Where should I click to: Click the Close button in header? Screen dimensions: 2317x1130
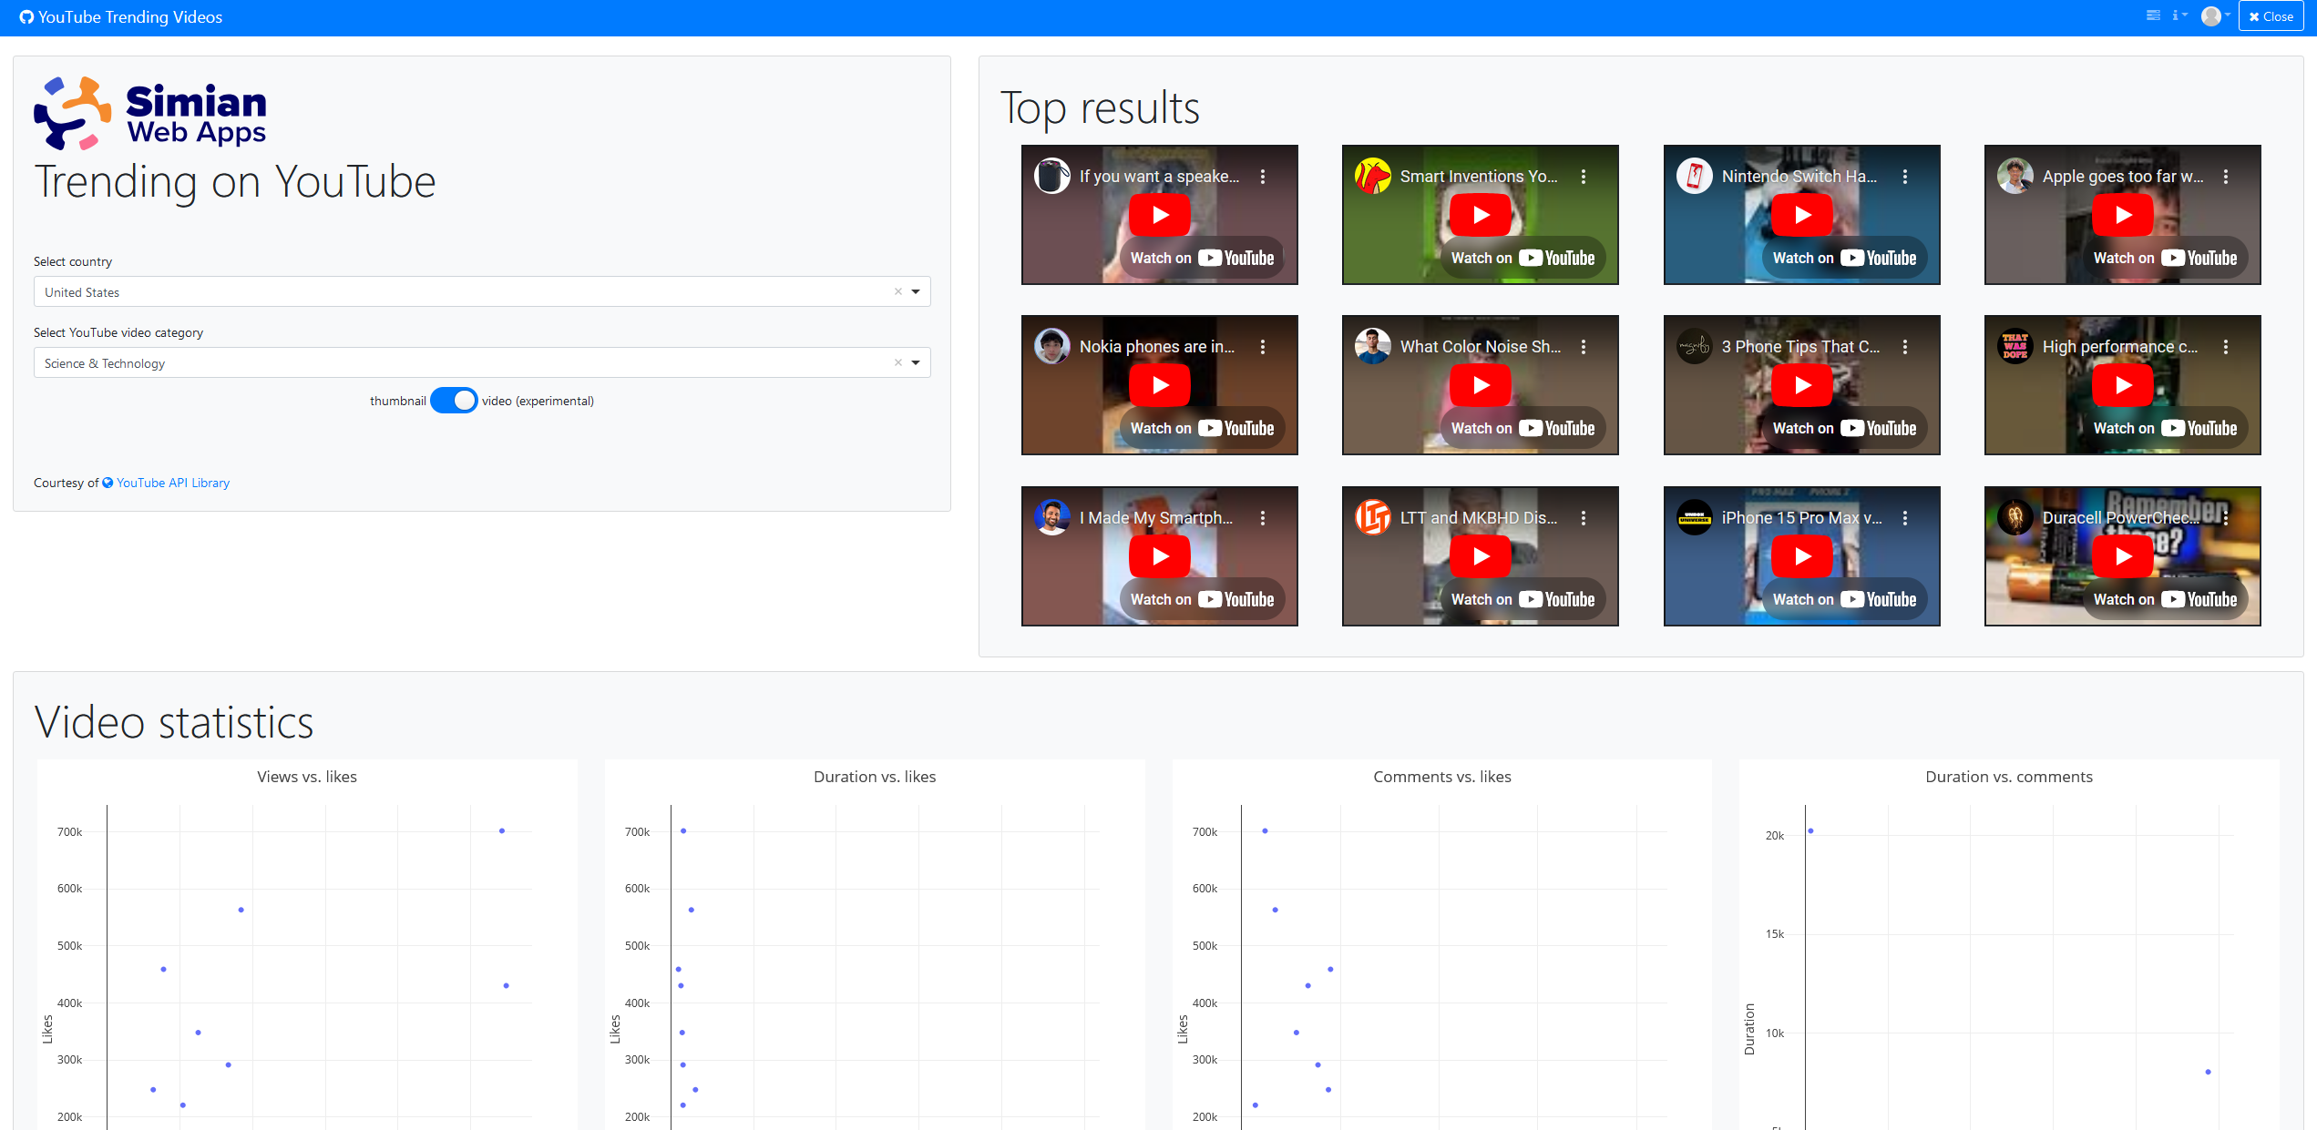point(2271,16)
